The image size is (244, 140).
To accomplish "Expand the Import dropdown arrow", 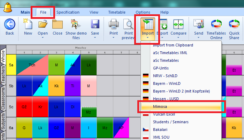I will click(x=147, y=38).
